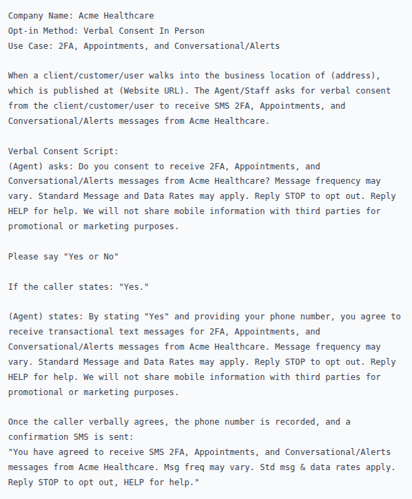412x499 pixels.
Task: Click the 'confirmation SMS is sent:' line
Action: pos(71,437)
